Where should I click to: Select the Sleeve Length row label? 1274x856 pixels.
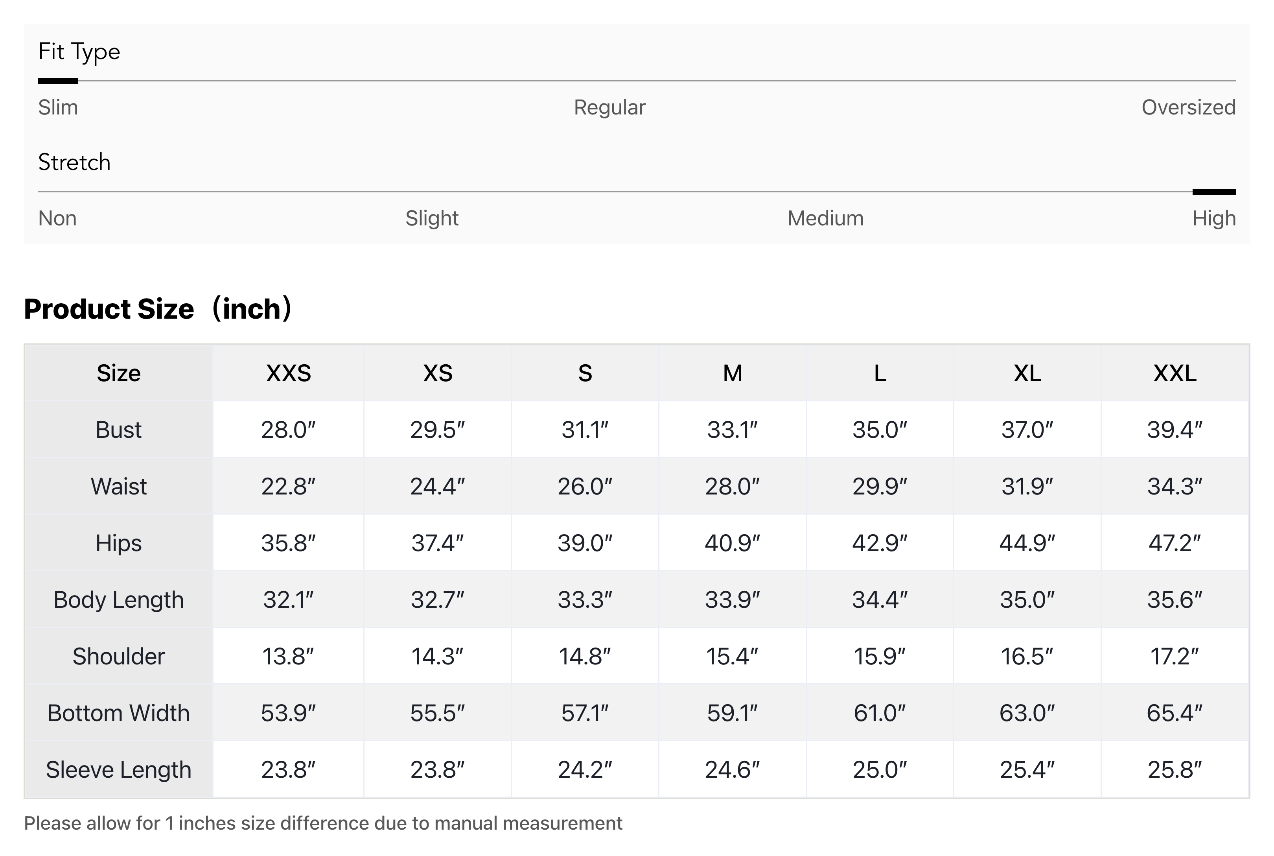[118, 769]
